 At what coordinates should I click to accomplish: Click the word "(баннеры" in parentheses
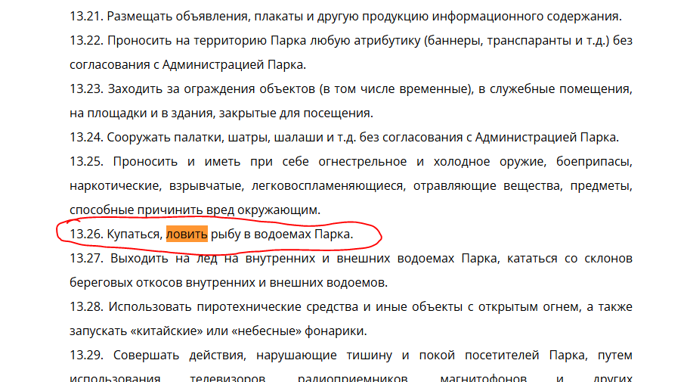tap(453, 41)
